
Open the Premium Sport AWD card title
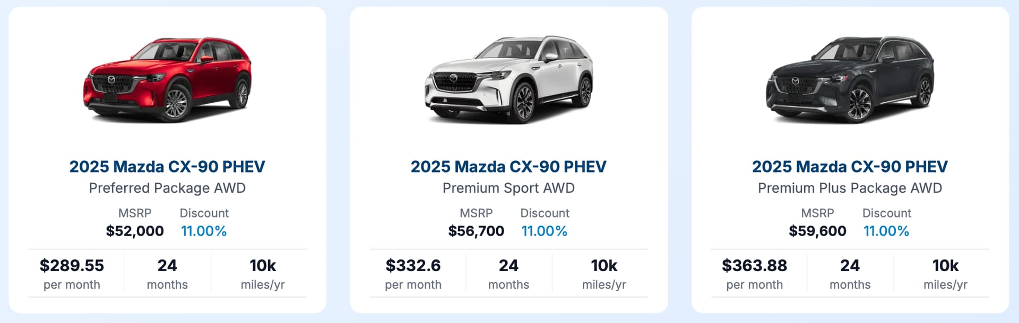coord(508,167)
